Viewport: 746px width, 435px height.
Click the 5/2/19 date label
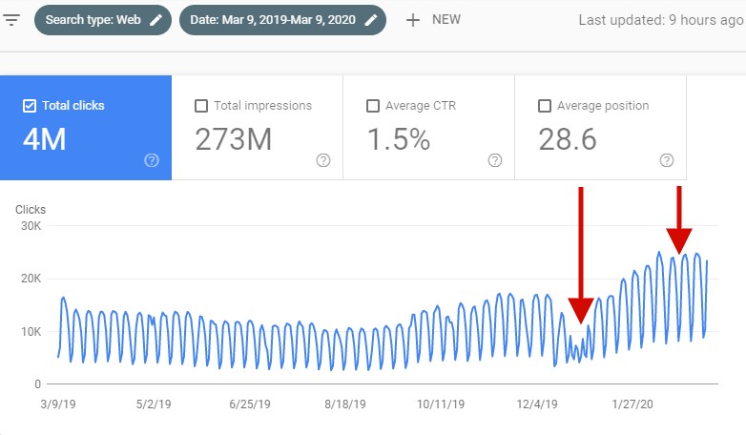pos(154,404)
